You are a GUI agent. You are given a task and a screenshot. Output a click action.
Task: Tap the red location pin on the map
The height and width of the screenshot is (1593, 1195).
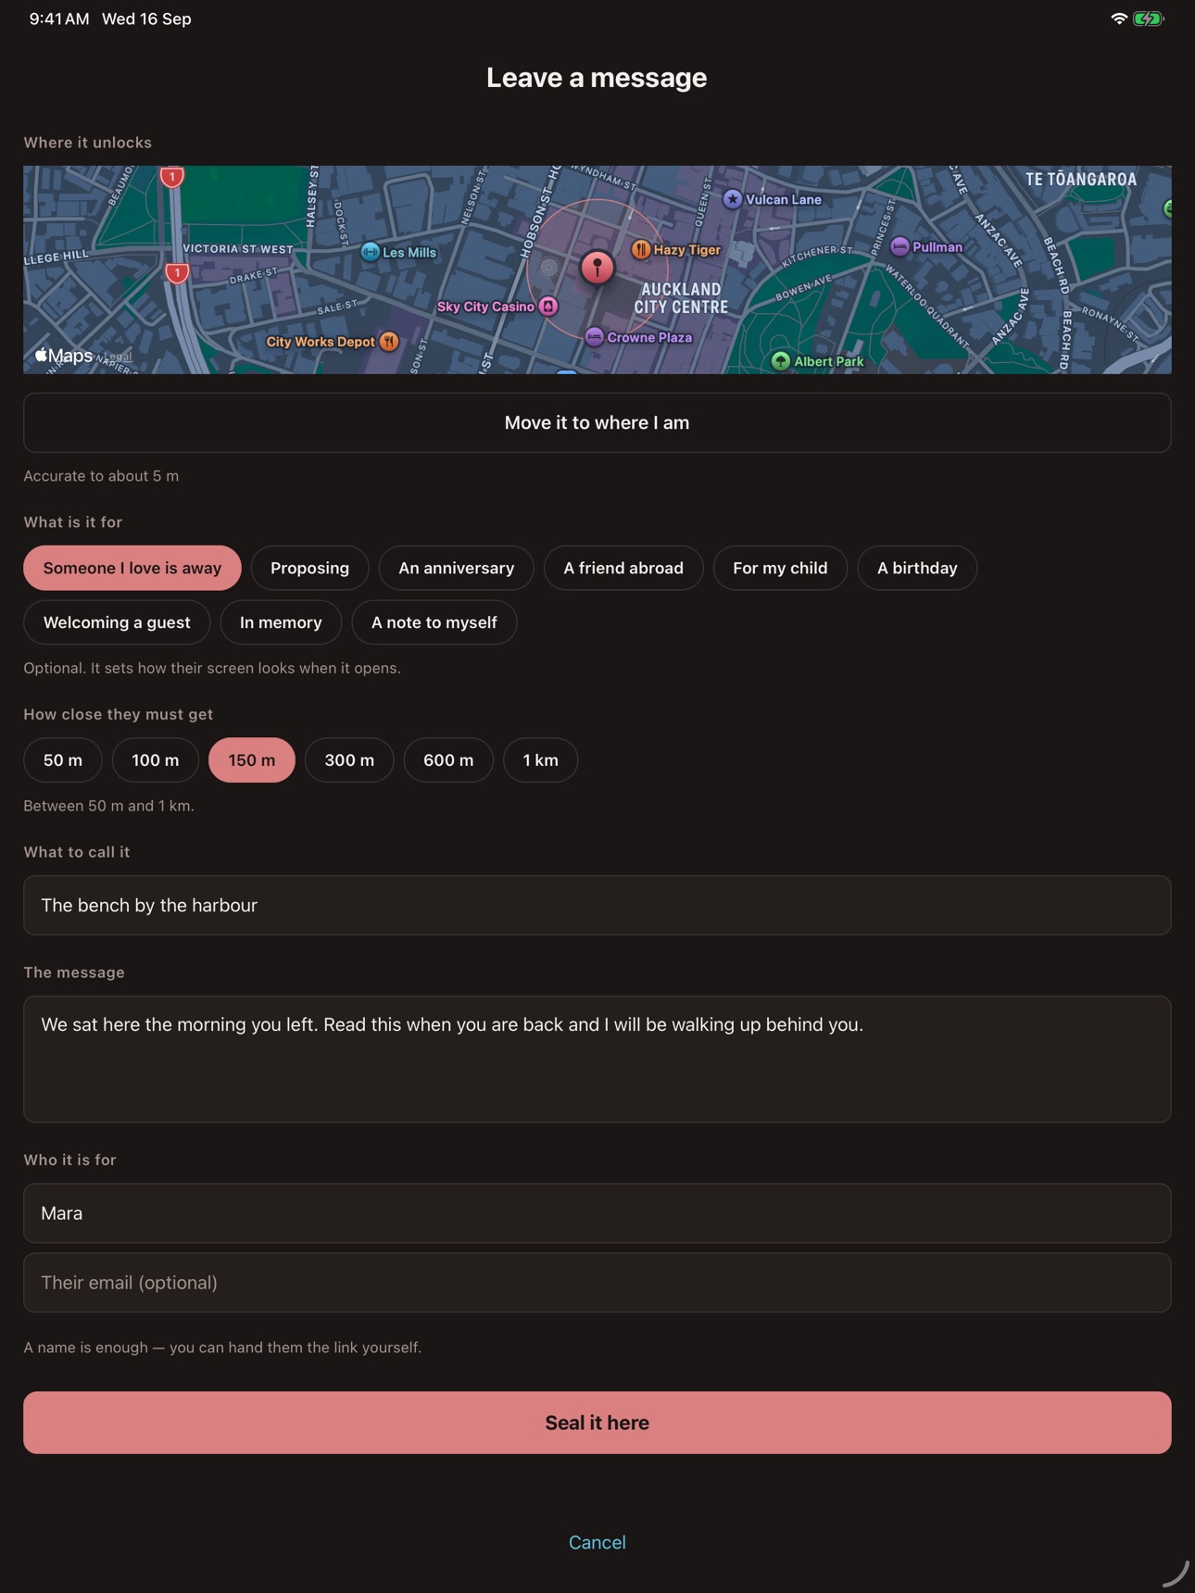coord(597,267)
